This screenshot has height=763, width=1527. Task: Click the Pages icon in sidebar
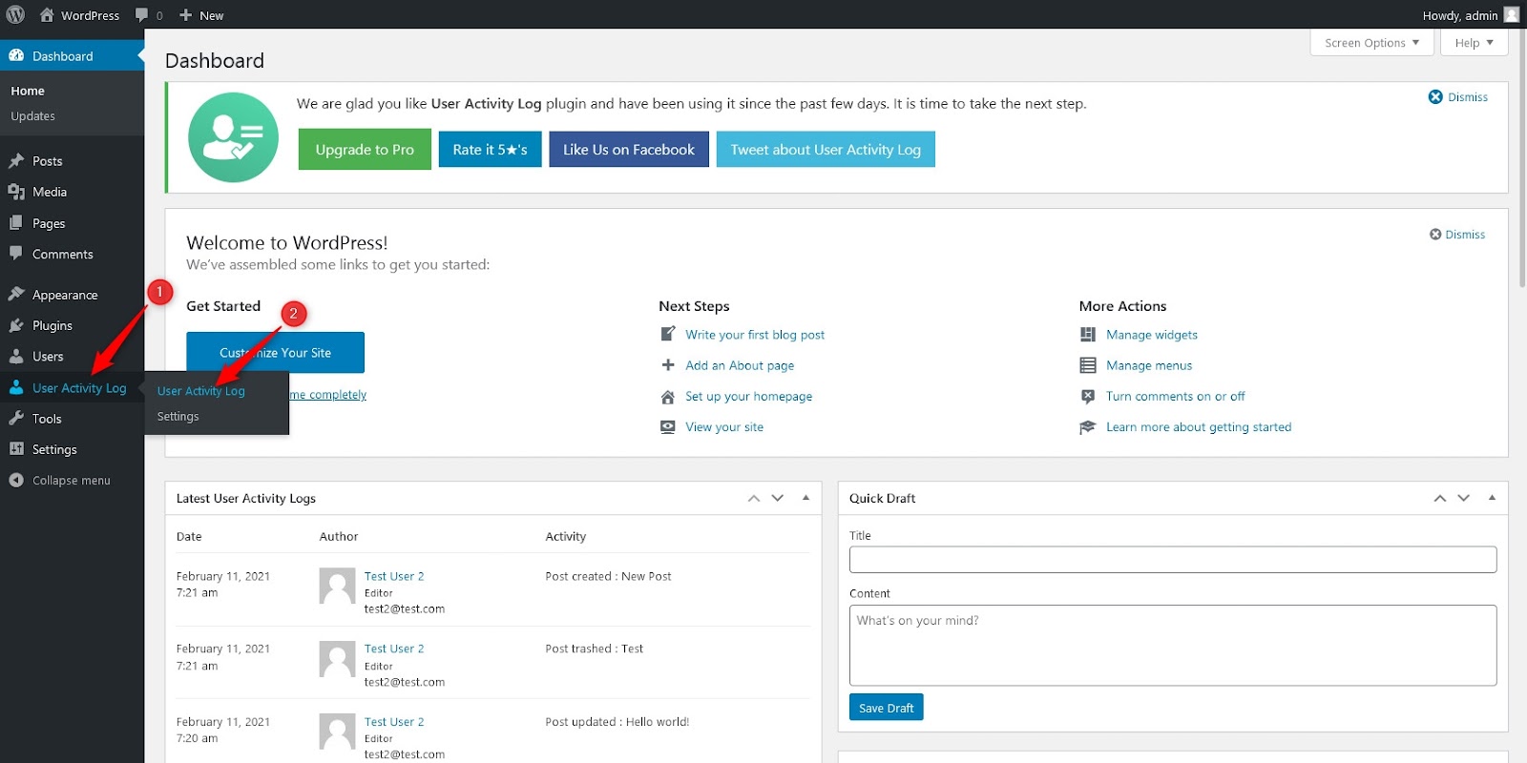16,222
